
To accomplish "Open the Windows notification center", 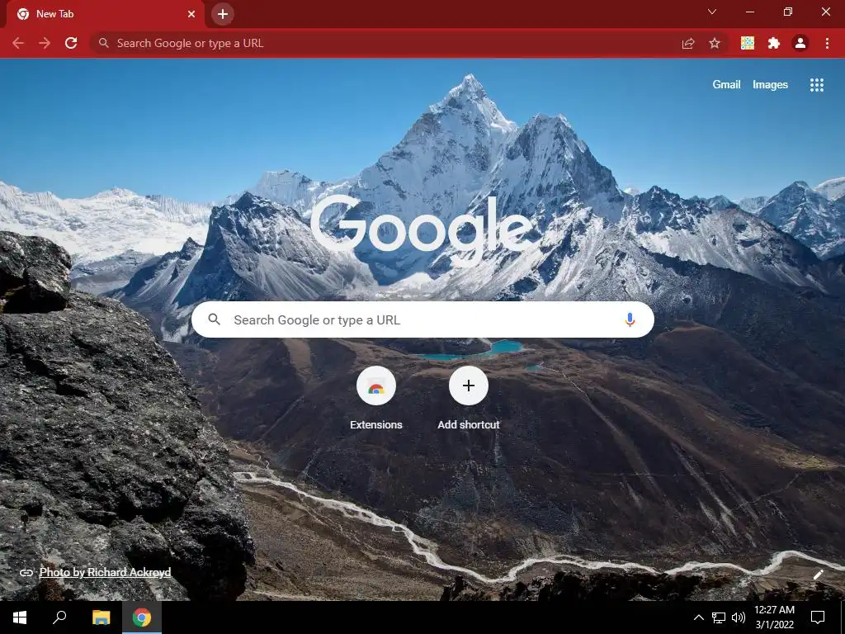I will click(x=818, y=617).
